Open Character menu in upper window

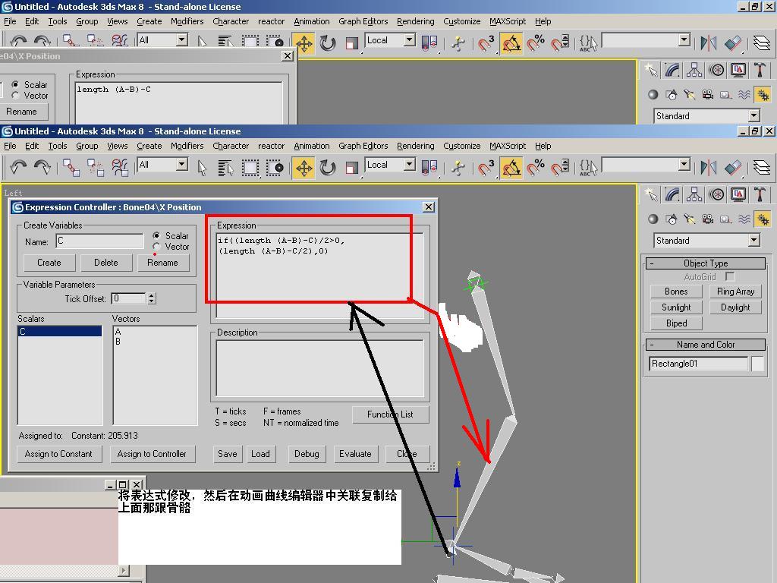point(231,21)
